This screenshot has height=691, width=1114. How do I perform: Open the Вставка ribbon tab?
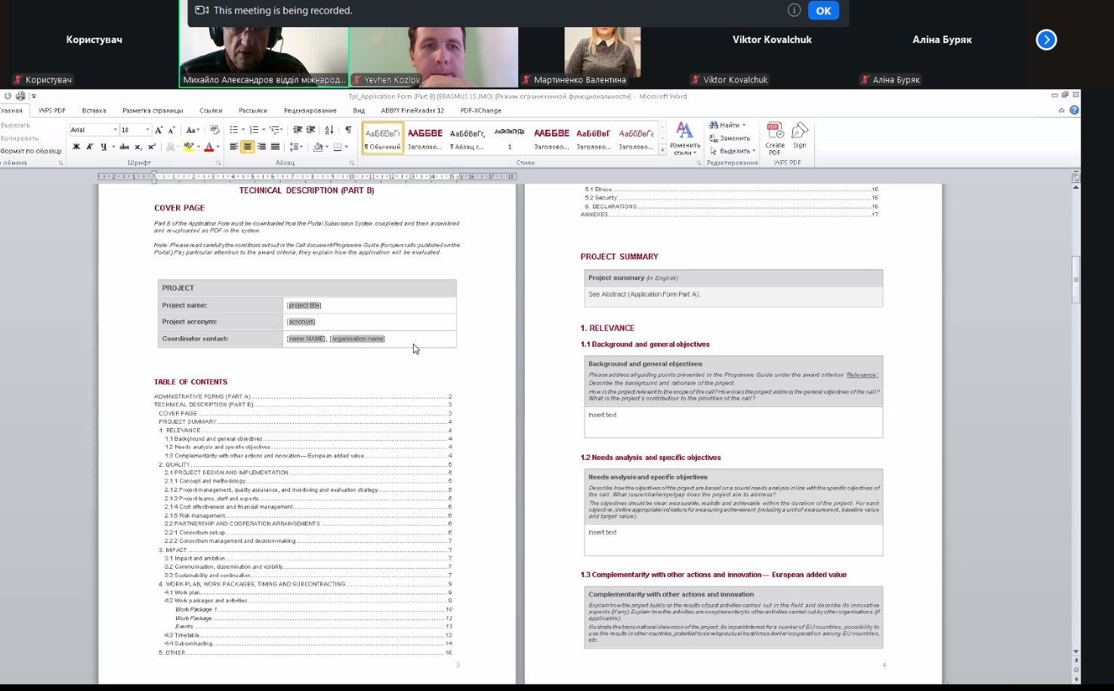point(94,110)
